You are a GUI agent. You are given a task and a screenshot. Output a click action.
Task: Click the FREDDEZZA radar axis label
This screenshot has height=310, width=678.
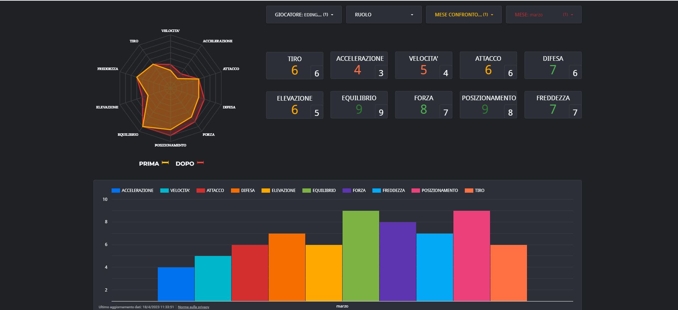point(108,69)
